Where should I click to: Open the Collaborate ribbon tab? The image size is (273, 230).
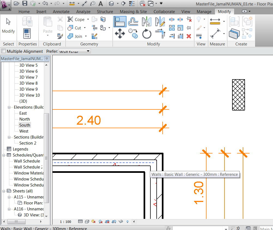[x=164, y=12]
